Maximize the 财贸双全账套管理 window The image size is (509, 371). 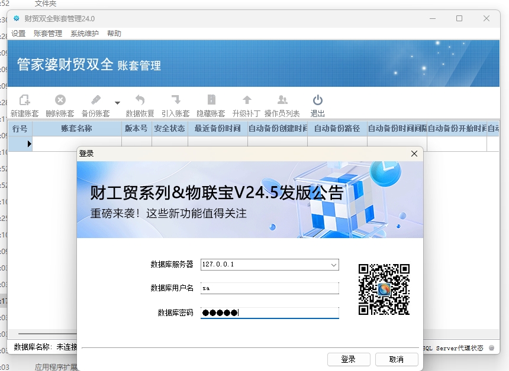[459, 18]
